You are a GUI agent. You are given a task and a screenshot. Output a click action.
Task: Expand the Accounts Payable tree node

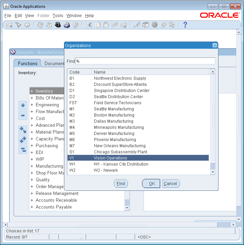pyautogui.click(x=32, y=207)
